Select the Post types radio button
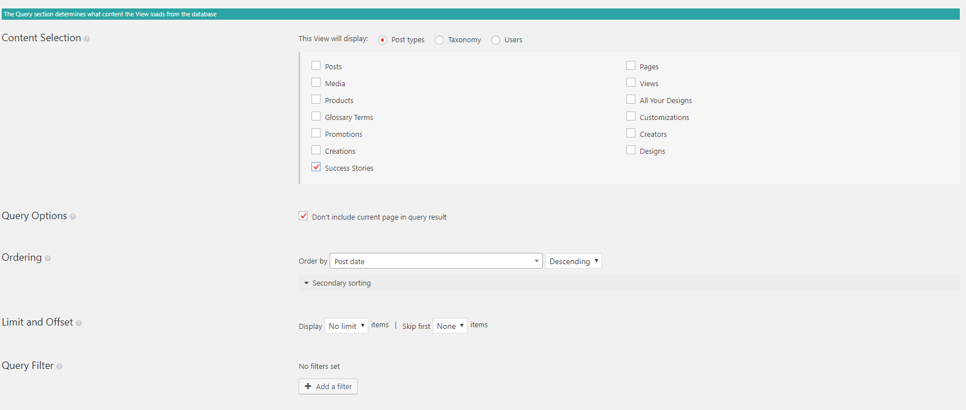The height and width of the screenshot is (410, 966). 382,40
